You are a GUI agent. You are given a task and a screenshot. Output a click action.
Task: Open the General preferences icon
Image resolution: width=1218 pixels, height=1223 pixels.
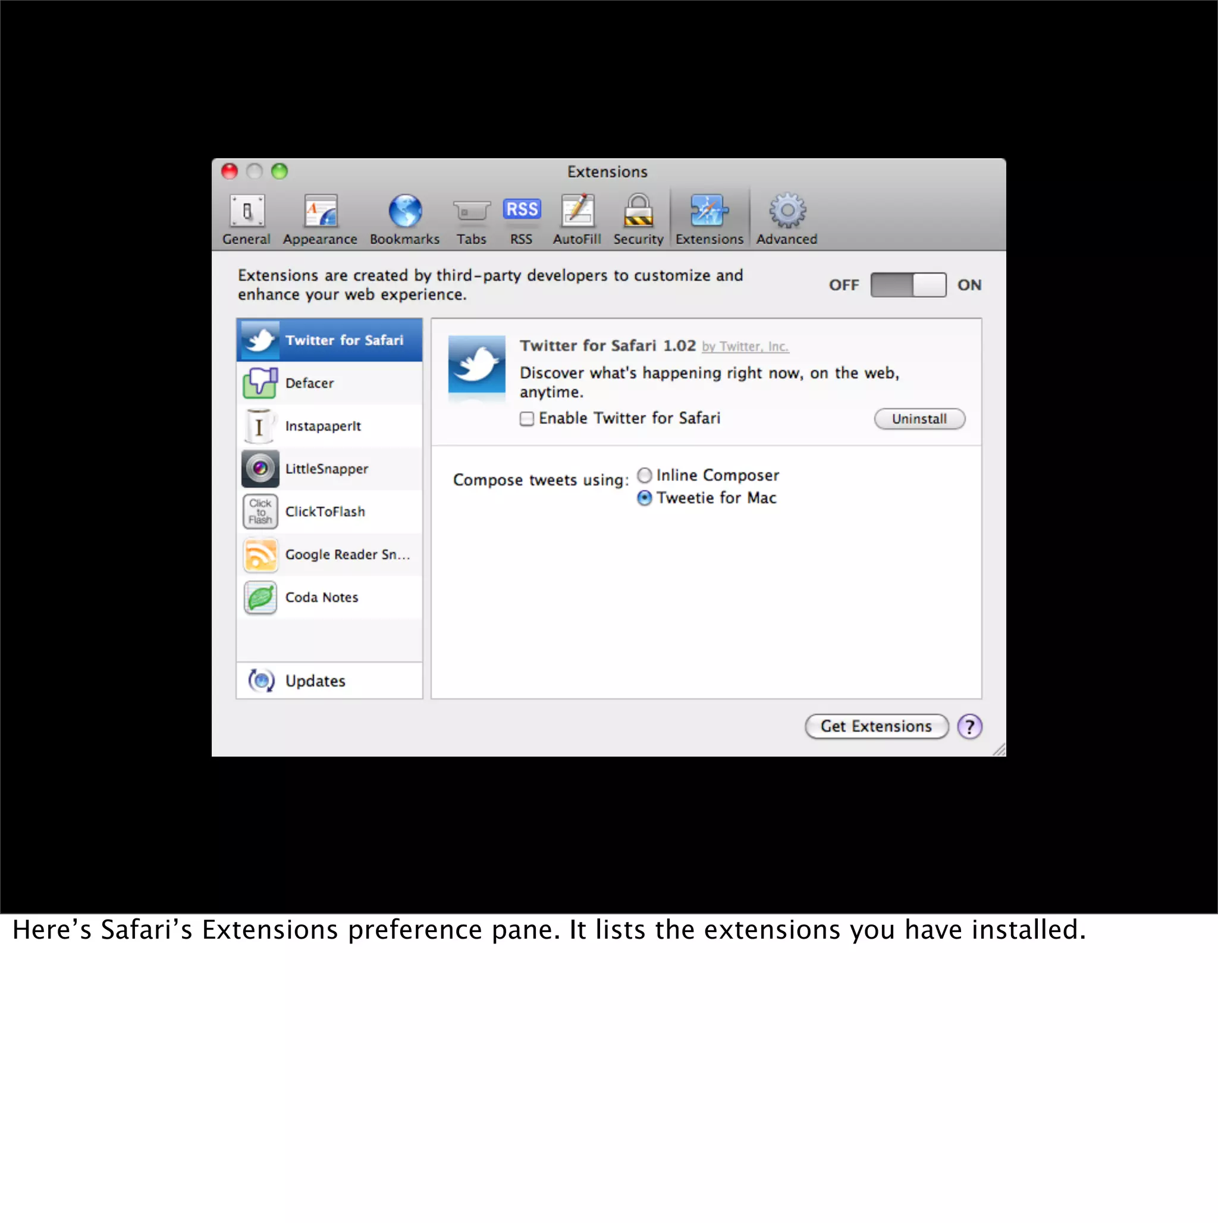247,211
